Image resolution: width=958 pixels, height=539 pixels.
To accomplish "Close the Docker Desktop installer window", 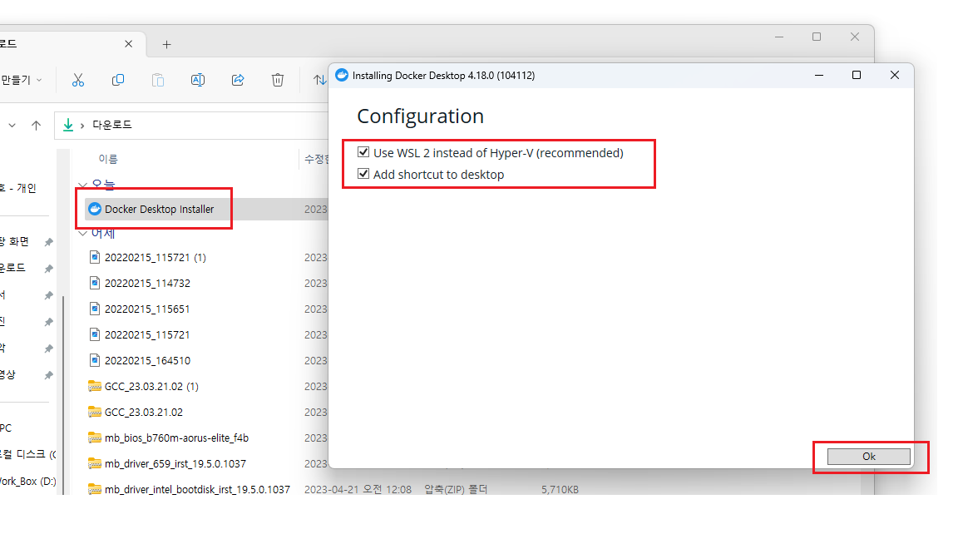I will pos(895,75).
